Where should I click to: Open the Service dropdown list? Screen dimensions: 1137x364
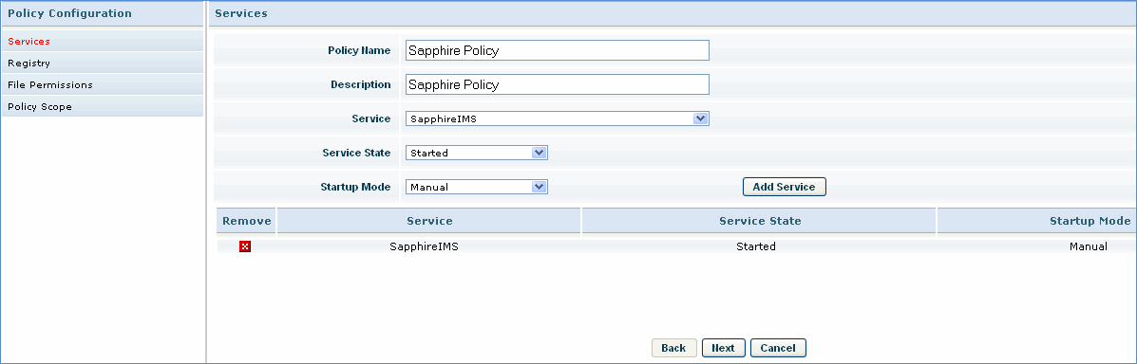557,118
